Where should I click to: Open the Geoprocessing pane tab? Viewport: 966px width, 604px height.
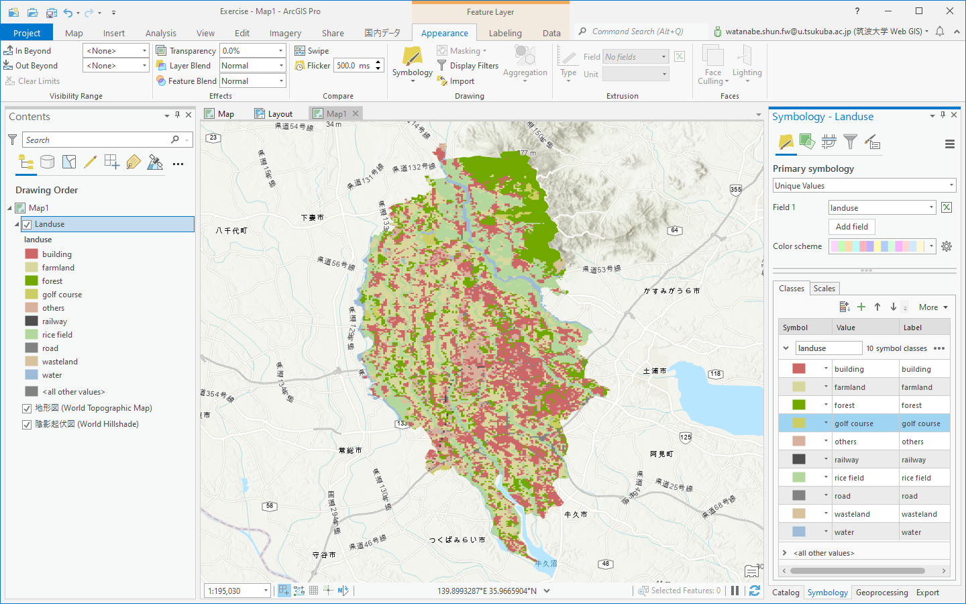tap(881, 593)
